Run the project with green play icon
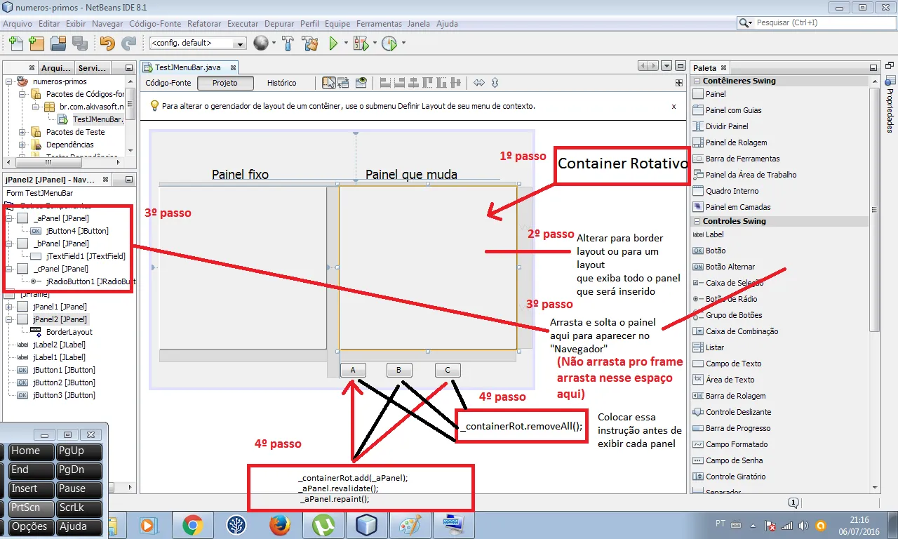The image size is (898, 539). pos(334,44)
